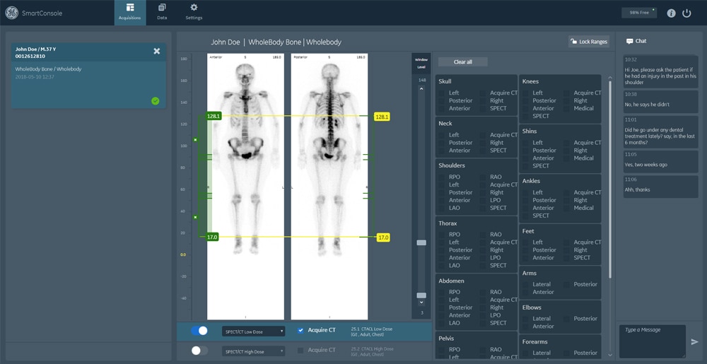This screenshot has width=707, height=364.
Task: Click the Lock Ranges button
Action: click(x=588, y=42)
